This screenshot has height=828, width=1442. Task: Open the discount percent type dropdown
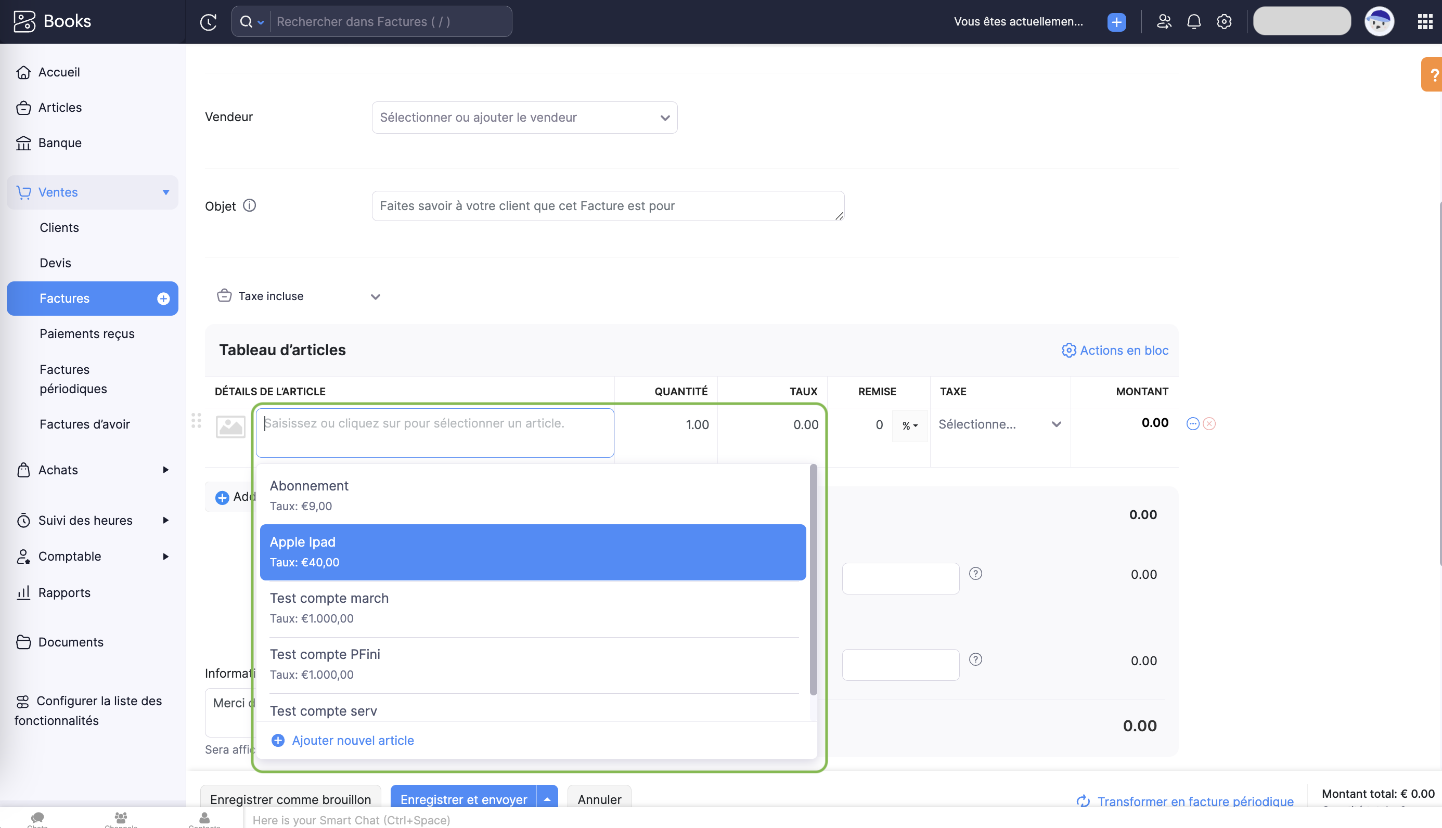tap(910, 425)
